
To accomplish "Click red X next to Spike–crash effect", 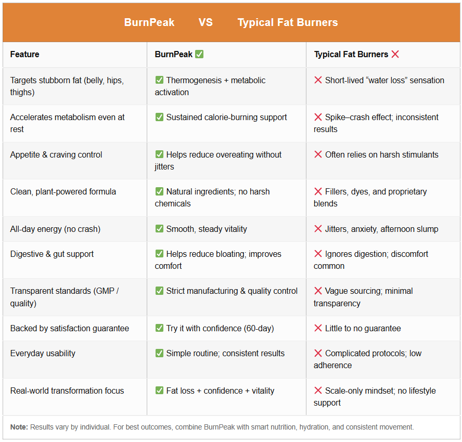I will (x=318, y=118).
